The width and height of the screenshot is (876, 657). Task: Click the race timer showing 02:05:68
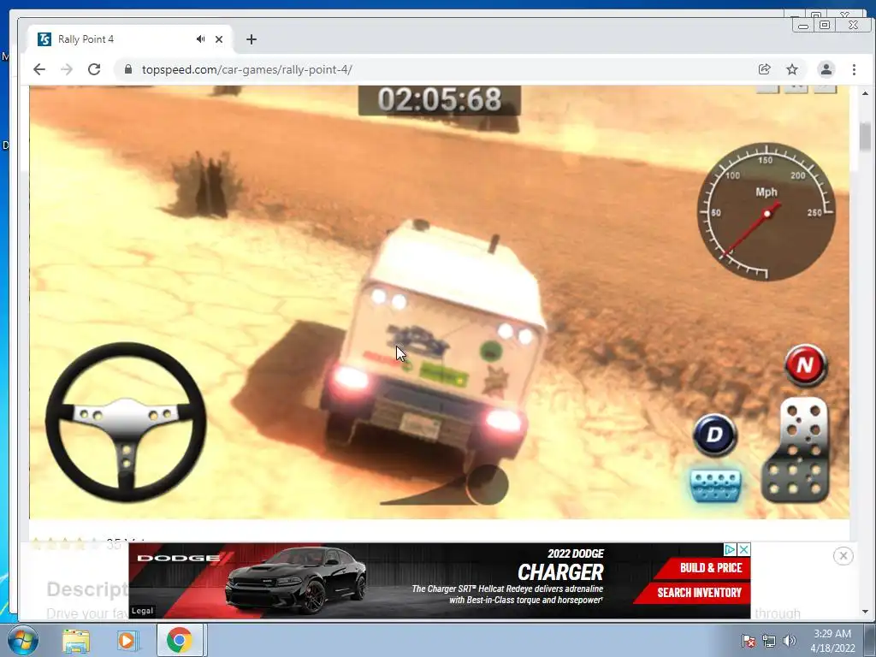(439, 100)
